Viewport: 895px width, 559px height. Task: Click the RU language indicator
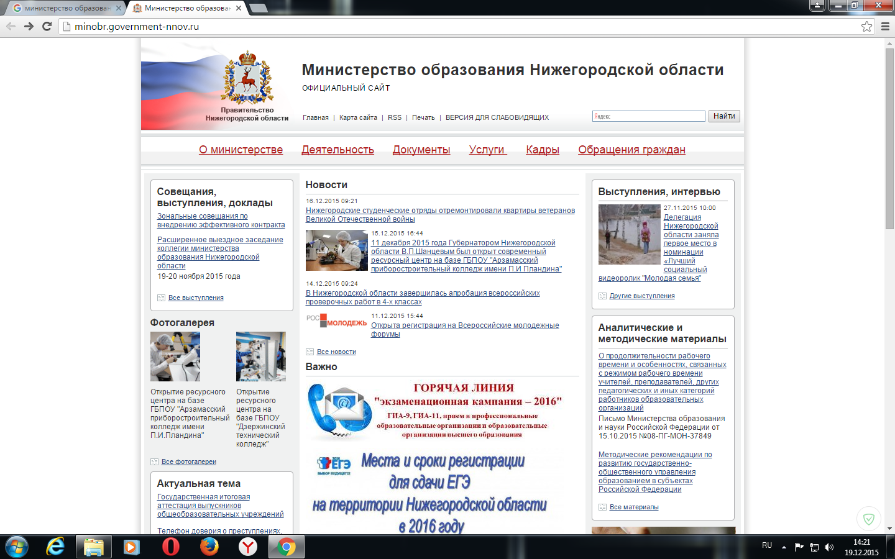(x=767, y=545)
